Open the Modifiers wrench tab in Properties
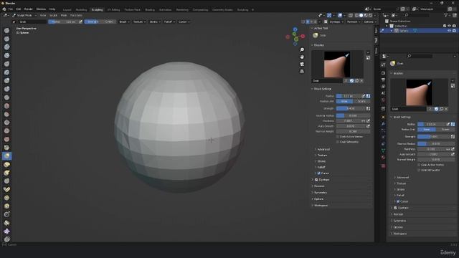This screenshot has width=459, height=258. click(x=383, y=124)
